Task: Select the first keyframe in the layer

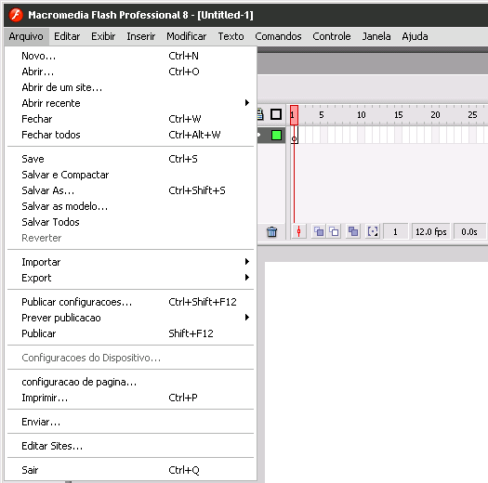Action: [x=294, y=135]
